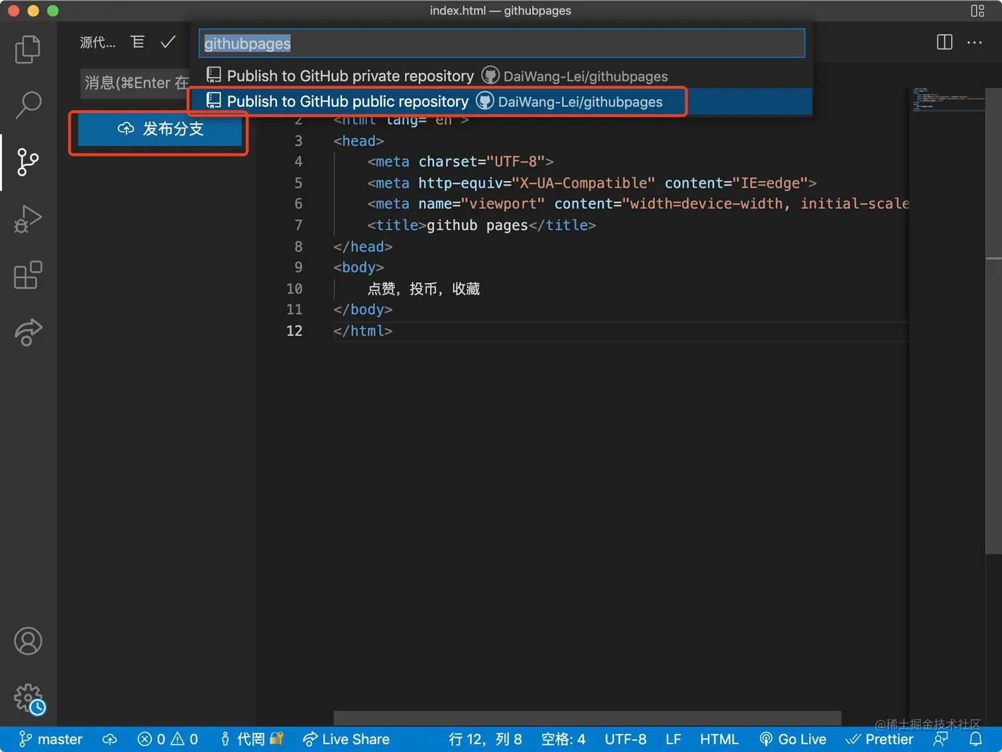Select Publish to GitHub public repository
Image resolution: width=1002 pixels, height=752 pixels.
501,101
